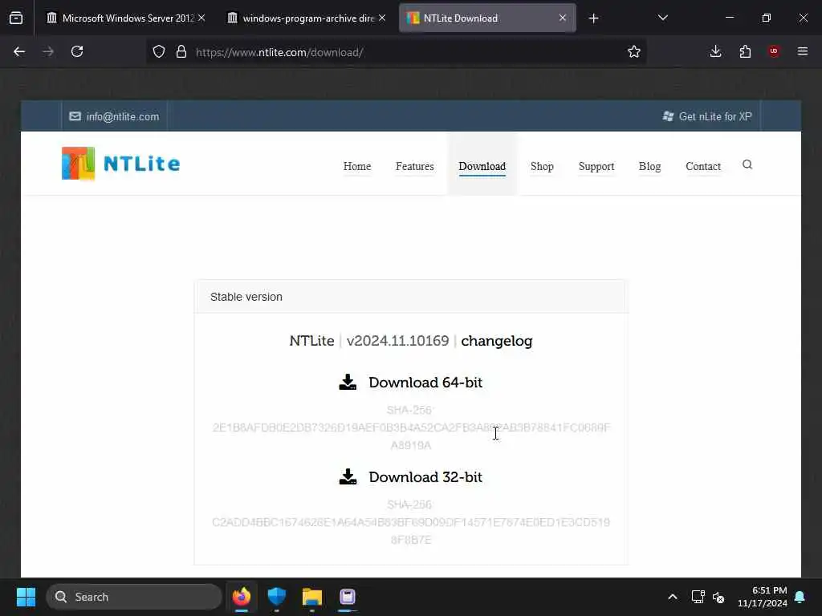Open the network status tray icon
This screenshot has width=822, height=616.
698,597
